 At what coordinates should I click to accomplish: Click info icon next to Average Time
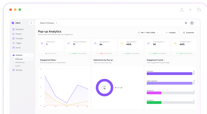point(109,42)
